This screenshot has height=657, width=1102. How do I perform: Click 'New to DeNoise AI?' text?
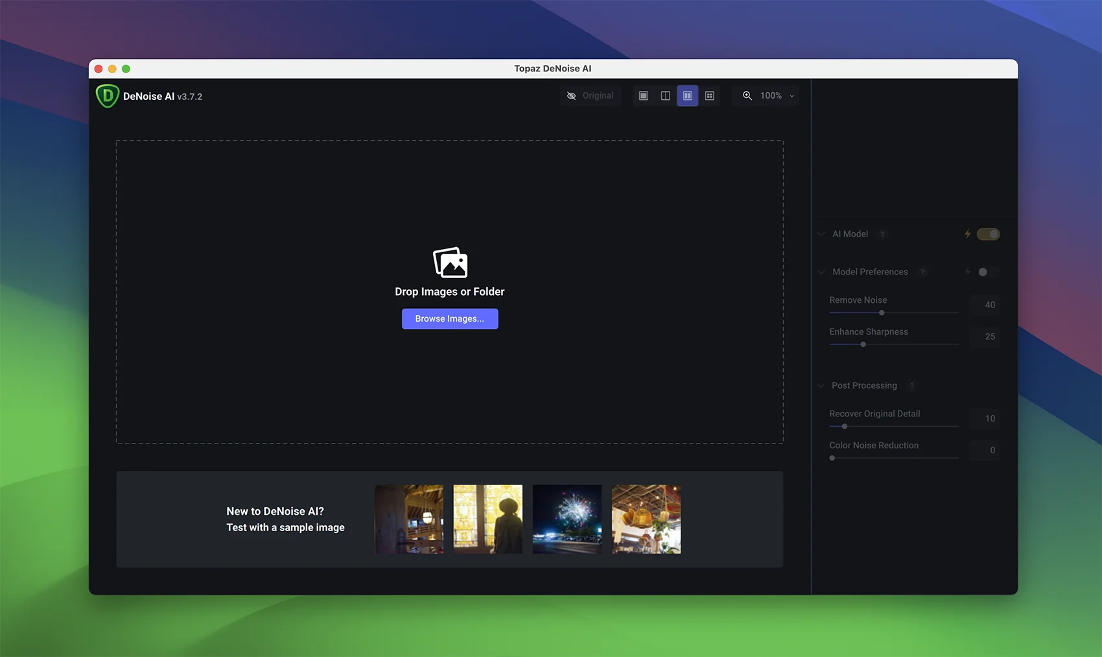click(x=275, y=511)
